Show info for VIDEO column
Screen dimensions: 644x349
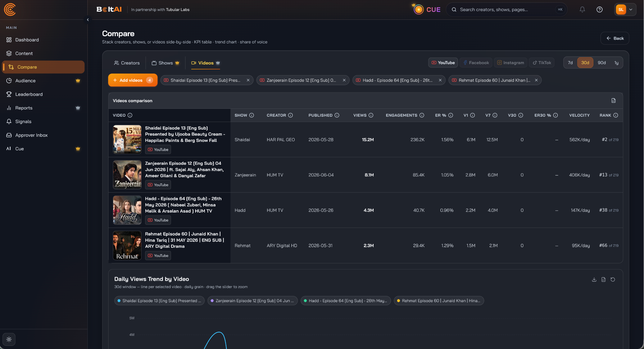130,115
